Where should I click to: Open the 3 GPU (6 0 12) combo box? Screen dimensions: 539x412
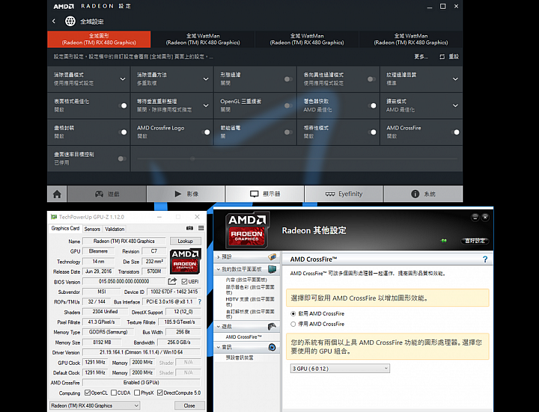click(340, 369)
